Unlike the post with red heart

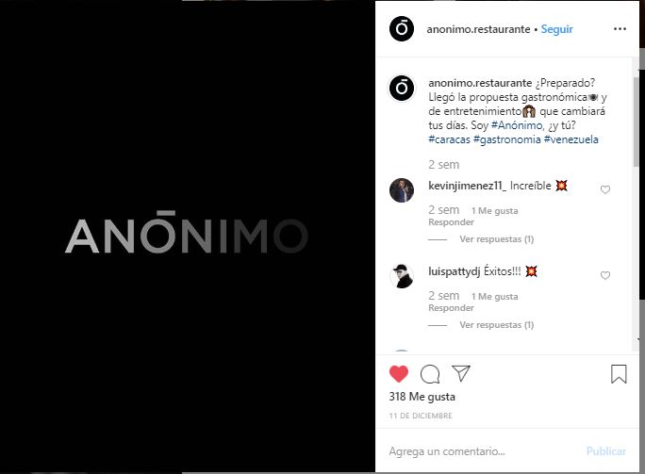399,374
